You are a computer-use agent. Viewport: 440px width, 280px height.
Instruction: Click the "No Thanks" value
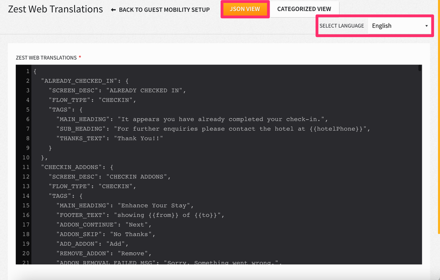click(x=131, y=234)
